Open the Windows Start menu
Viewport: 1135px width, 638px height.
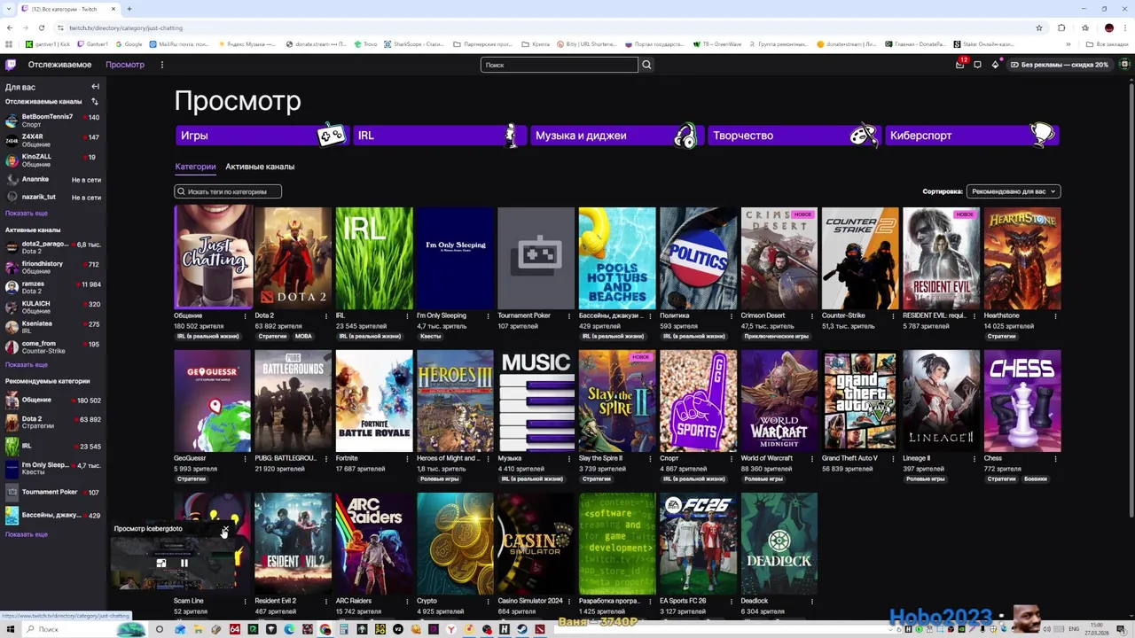click(x=11, y=629)
